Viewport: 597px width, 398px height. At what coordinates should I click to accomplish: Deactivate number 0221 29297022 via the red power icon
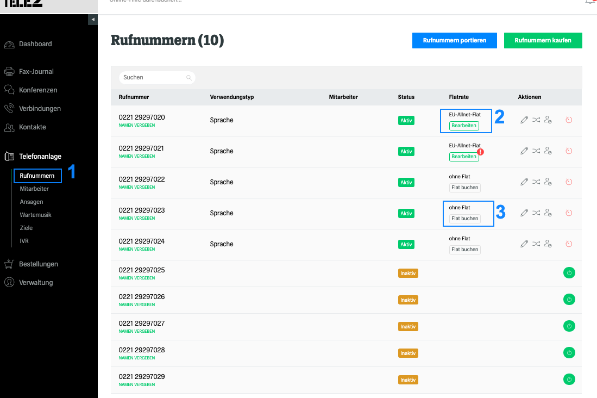tap(569, 182)
